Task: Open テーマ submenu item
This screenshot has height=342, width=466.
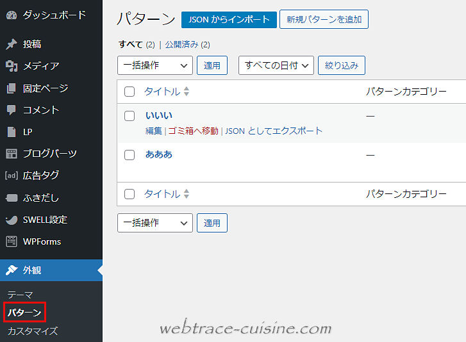Action: (x=20, y=295)
